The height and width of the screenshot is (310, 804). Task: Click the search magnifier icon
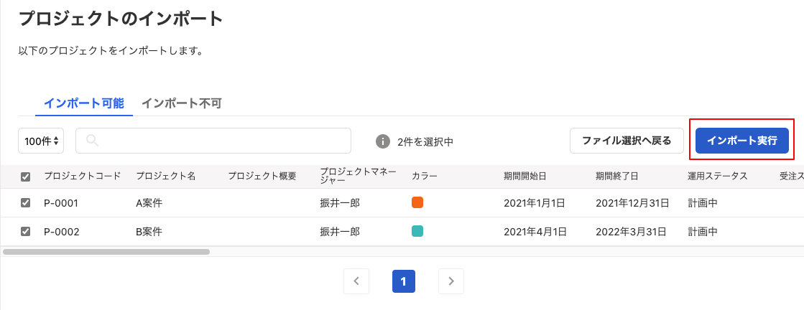tap(92, 141)
